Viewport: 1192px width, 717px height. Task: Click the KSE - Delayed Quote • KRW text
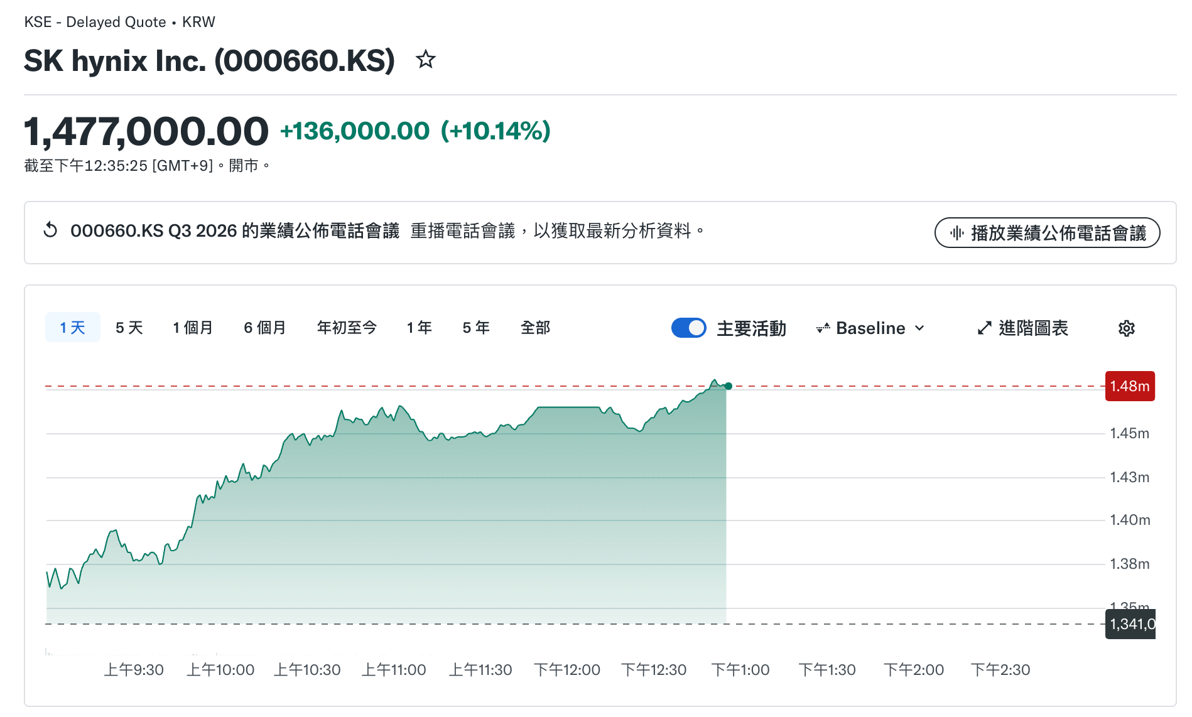tap(119, 22)
